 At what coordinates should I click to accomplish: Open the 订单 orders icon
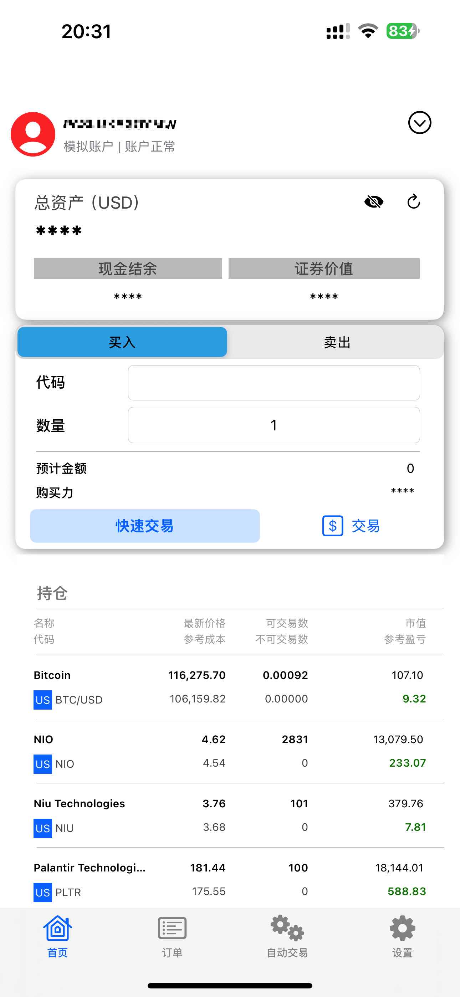pos(172,928)
